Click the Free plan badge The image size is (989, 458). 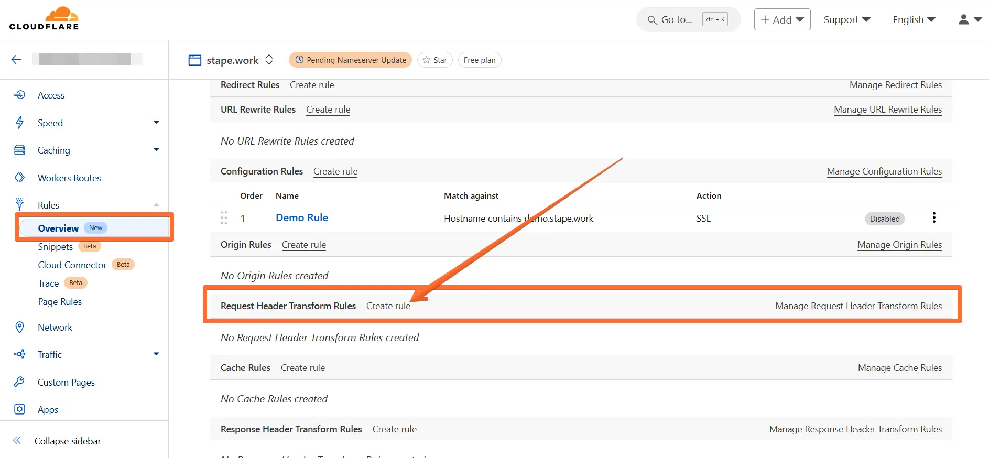pos(480,60)
